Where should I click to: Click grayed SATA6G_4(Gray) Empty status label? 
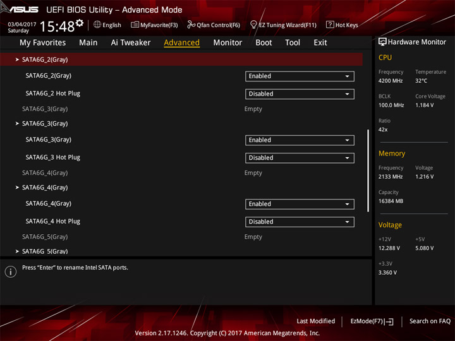[45, 173]
